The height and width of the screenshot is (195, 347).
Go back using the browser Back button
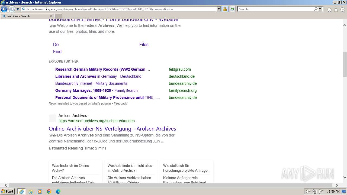click(4, 9)
